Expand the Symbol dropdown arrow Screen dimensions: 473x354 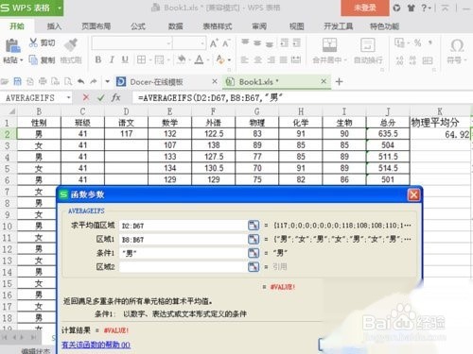click(465, 59)
